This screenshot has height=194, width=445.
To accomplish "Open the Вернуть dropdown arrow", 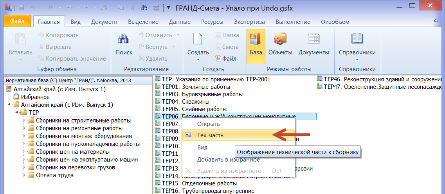I will [x=174, y=47].
